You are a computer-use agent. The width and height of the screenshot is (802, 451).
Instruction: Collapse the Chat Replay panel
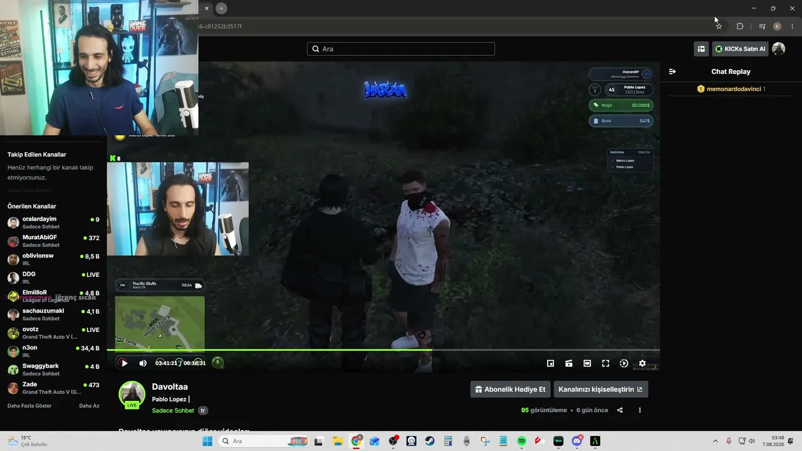672,71
